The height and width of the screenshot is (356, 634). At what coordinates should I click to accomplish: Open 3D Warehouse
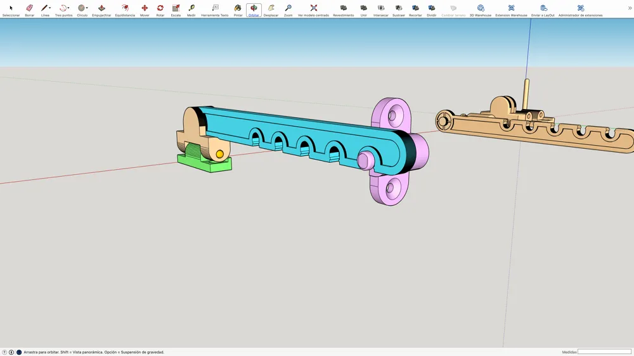[x=481, y=10]
